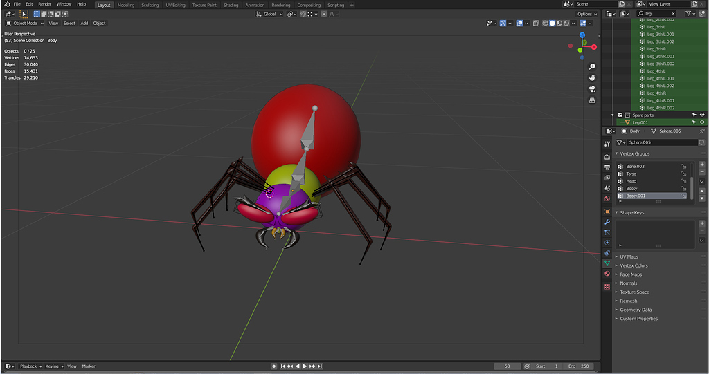Open the Tool properties tab icon
Viewport: 709px width, 374px height.
[607, 144]
